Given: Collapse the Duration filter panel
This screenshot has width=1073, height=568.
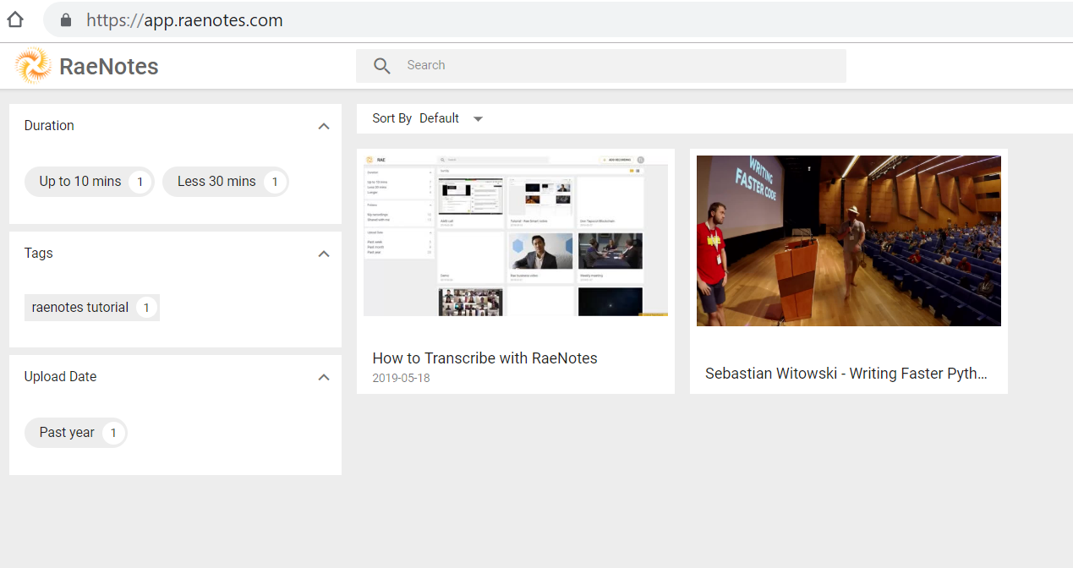Looking at the screenshot, I should [323, 126].
